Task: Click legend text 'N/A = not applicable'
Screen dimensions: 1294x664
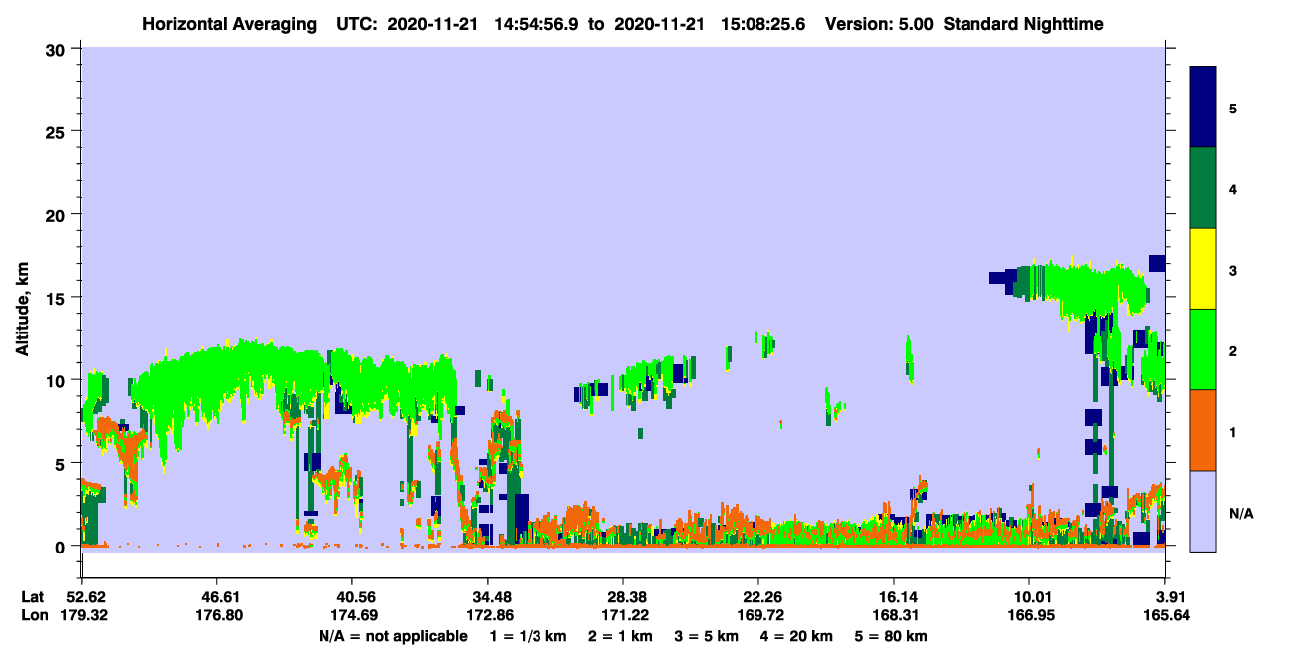Action: tap(392, 636)
